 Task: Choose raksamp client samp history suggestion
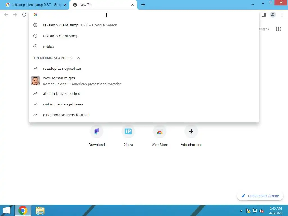[144, 36]
